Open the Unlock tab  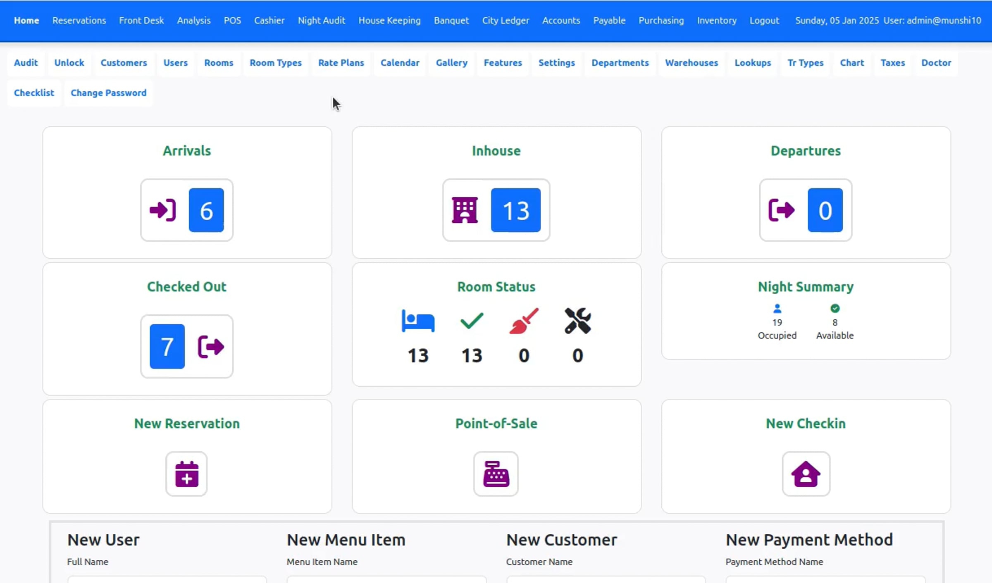pyautogui.click(x=69, y=63)
